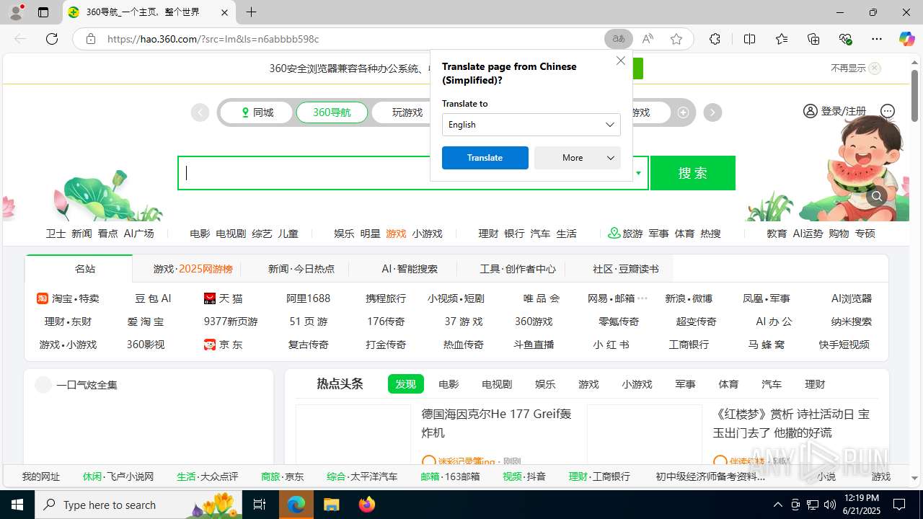
Task: Switch to the 工具·创作者中心 tab
Action: tap(518, 269)
